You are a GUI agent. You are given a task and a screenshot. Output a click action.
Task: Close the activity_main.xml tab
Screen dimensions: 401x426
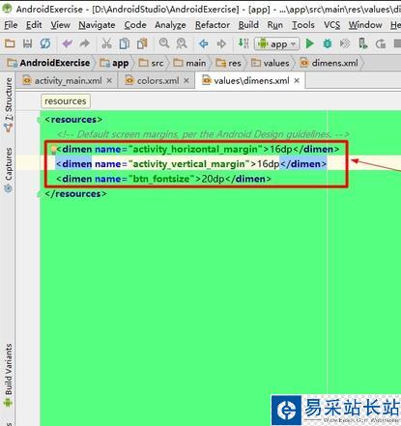click(x=109, y=80)
